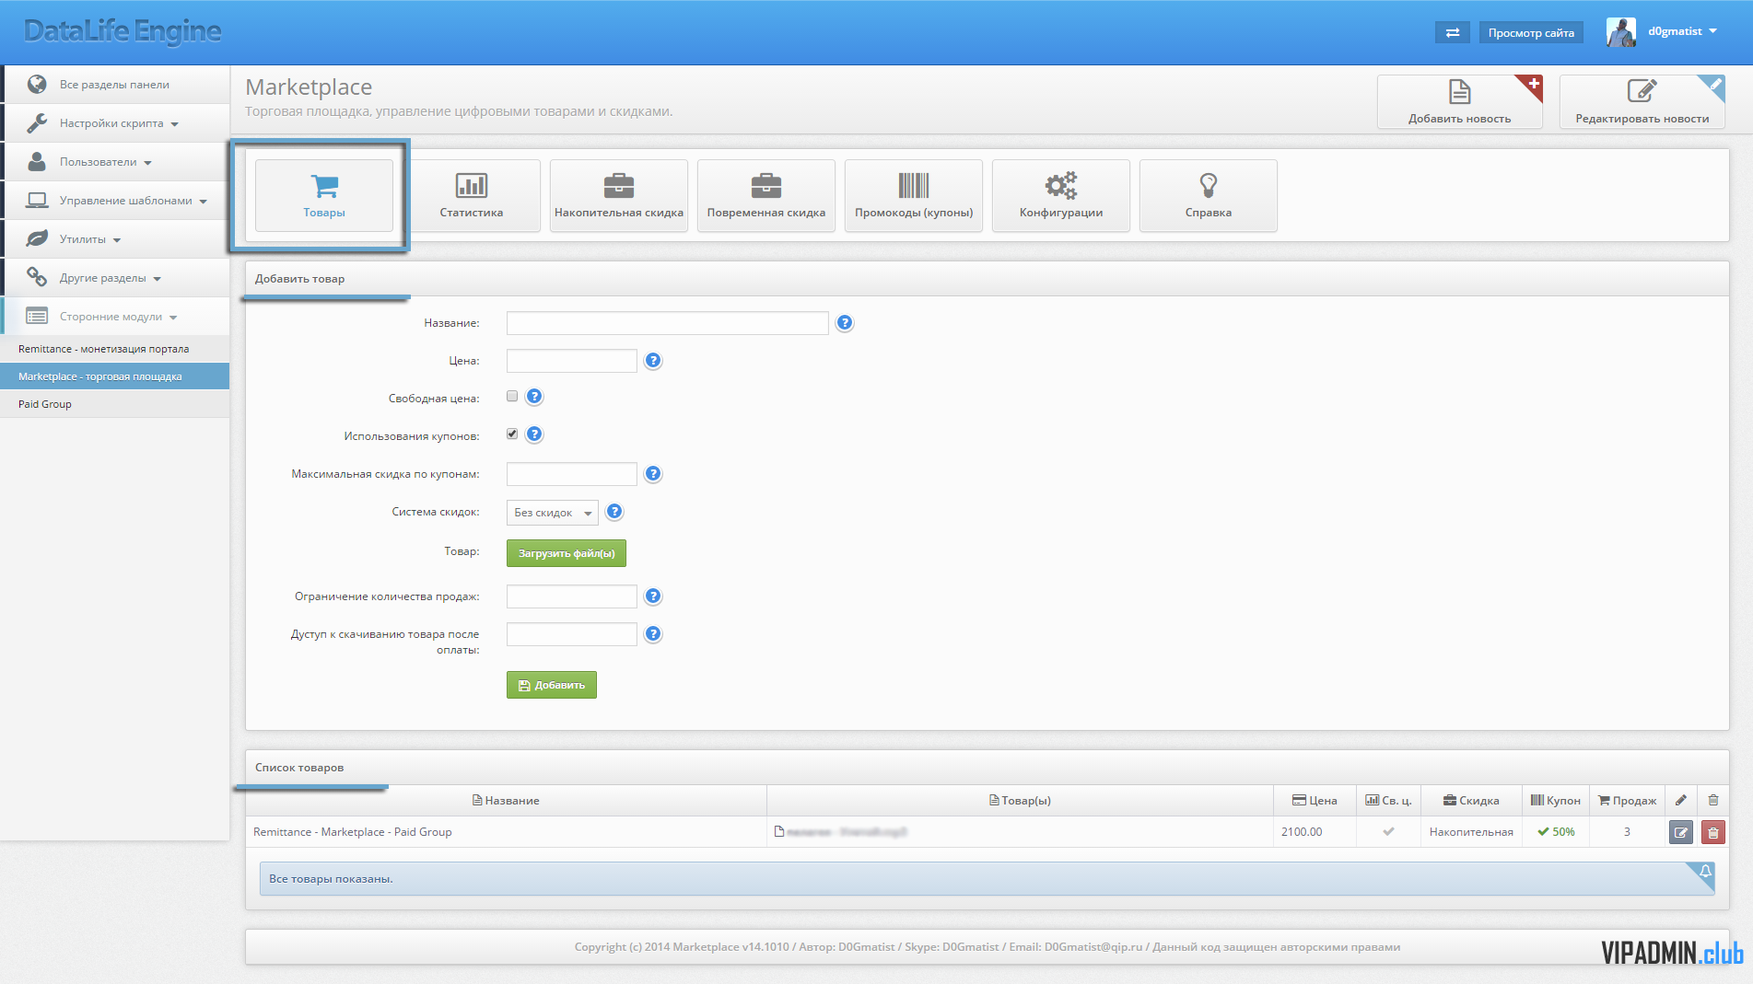The height and width of the screenshot is (984, 1753).
Task: Collapse Сторонние модули menu
Action: (x=115, y=317)
